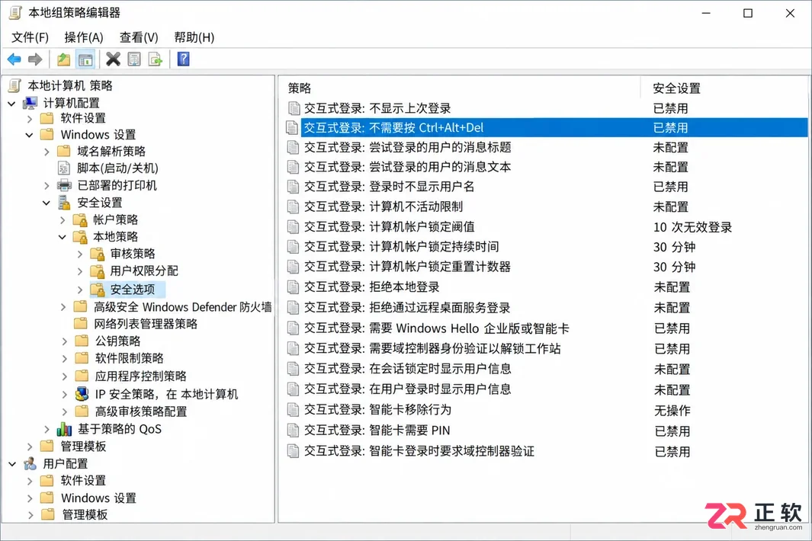812x541 pixels.
Task: Select Windows 设置 under 用户配置
Action: point(98,498)
